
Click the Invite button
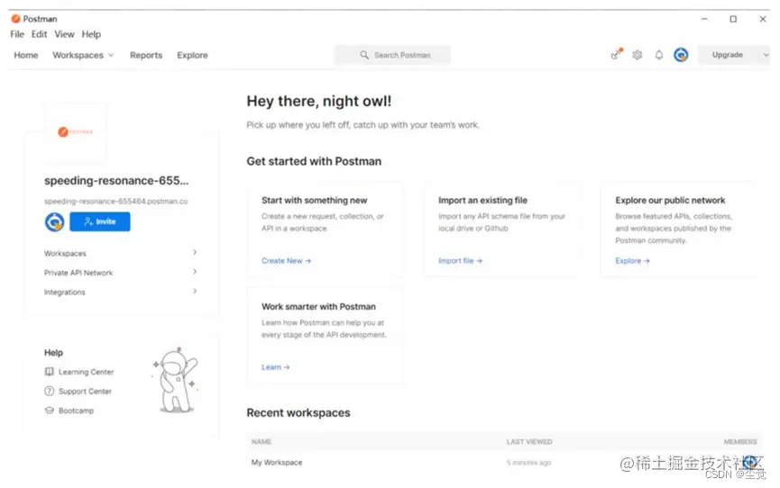click(100, 221)
